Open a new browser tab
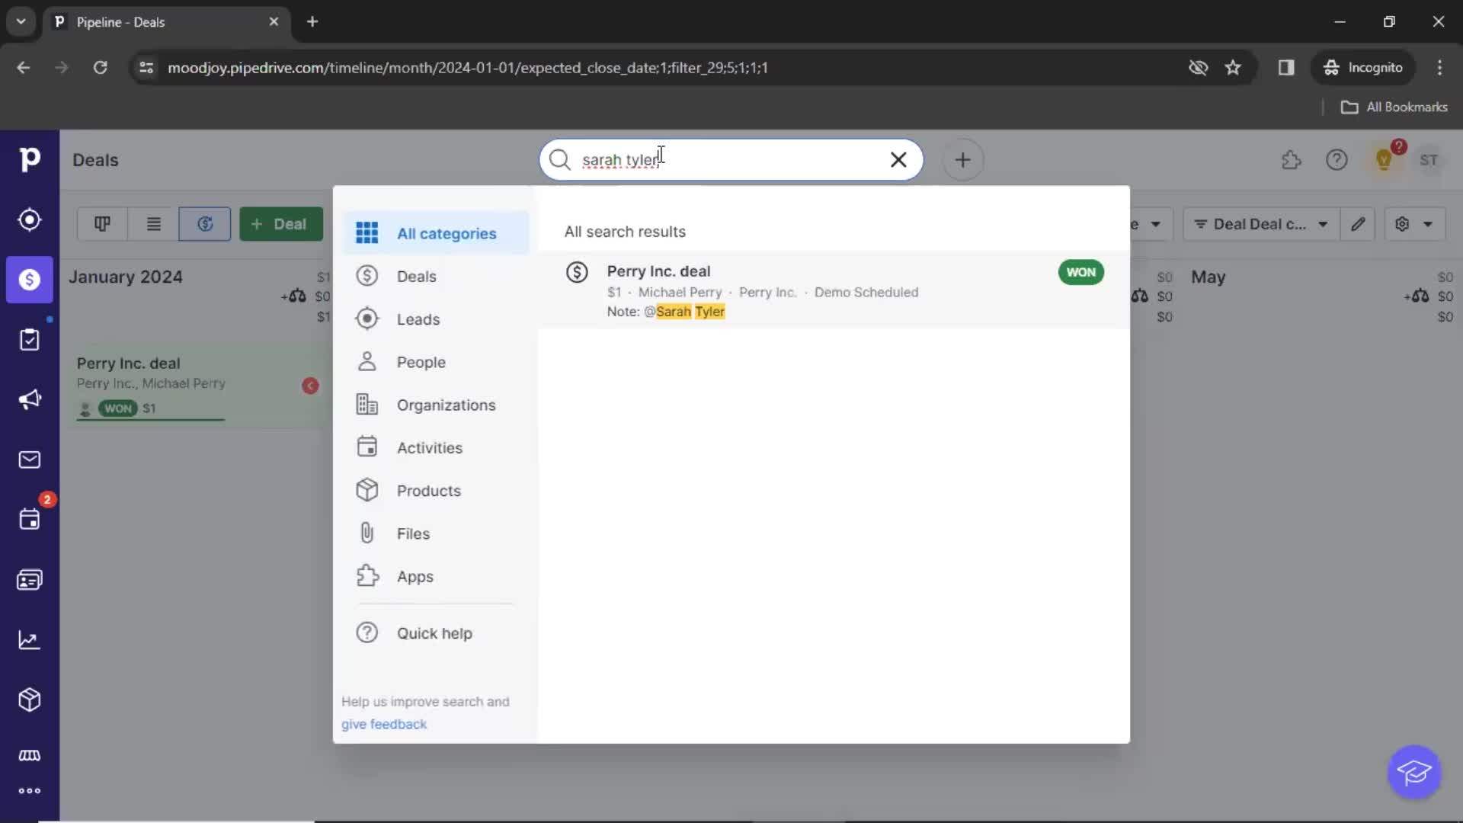 pos(312,21)
